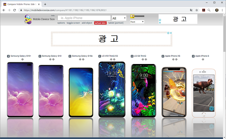View site security lock information
Image resolution: width=226 pixels, height=139 pixels.
point(21,10)
